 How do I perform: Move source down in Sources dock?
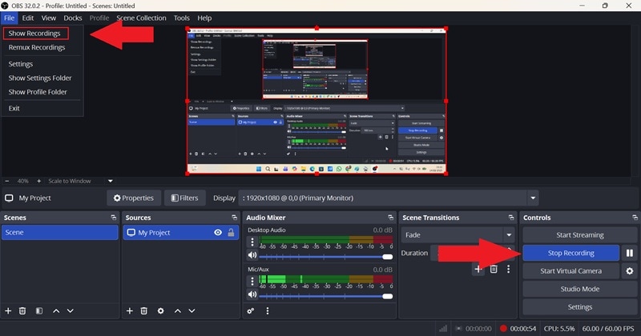point(191,310)
